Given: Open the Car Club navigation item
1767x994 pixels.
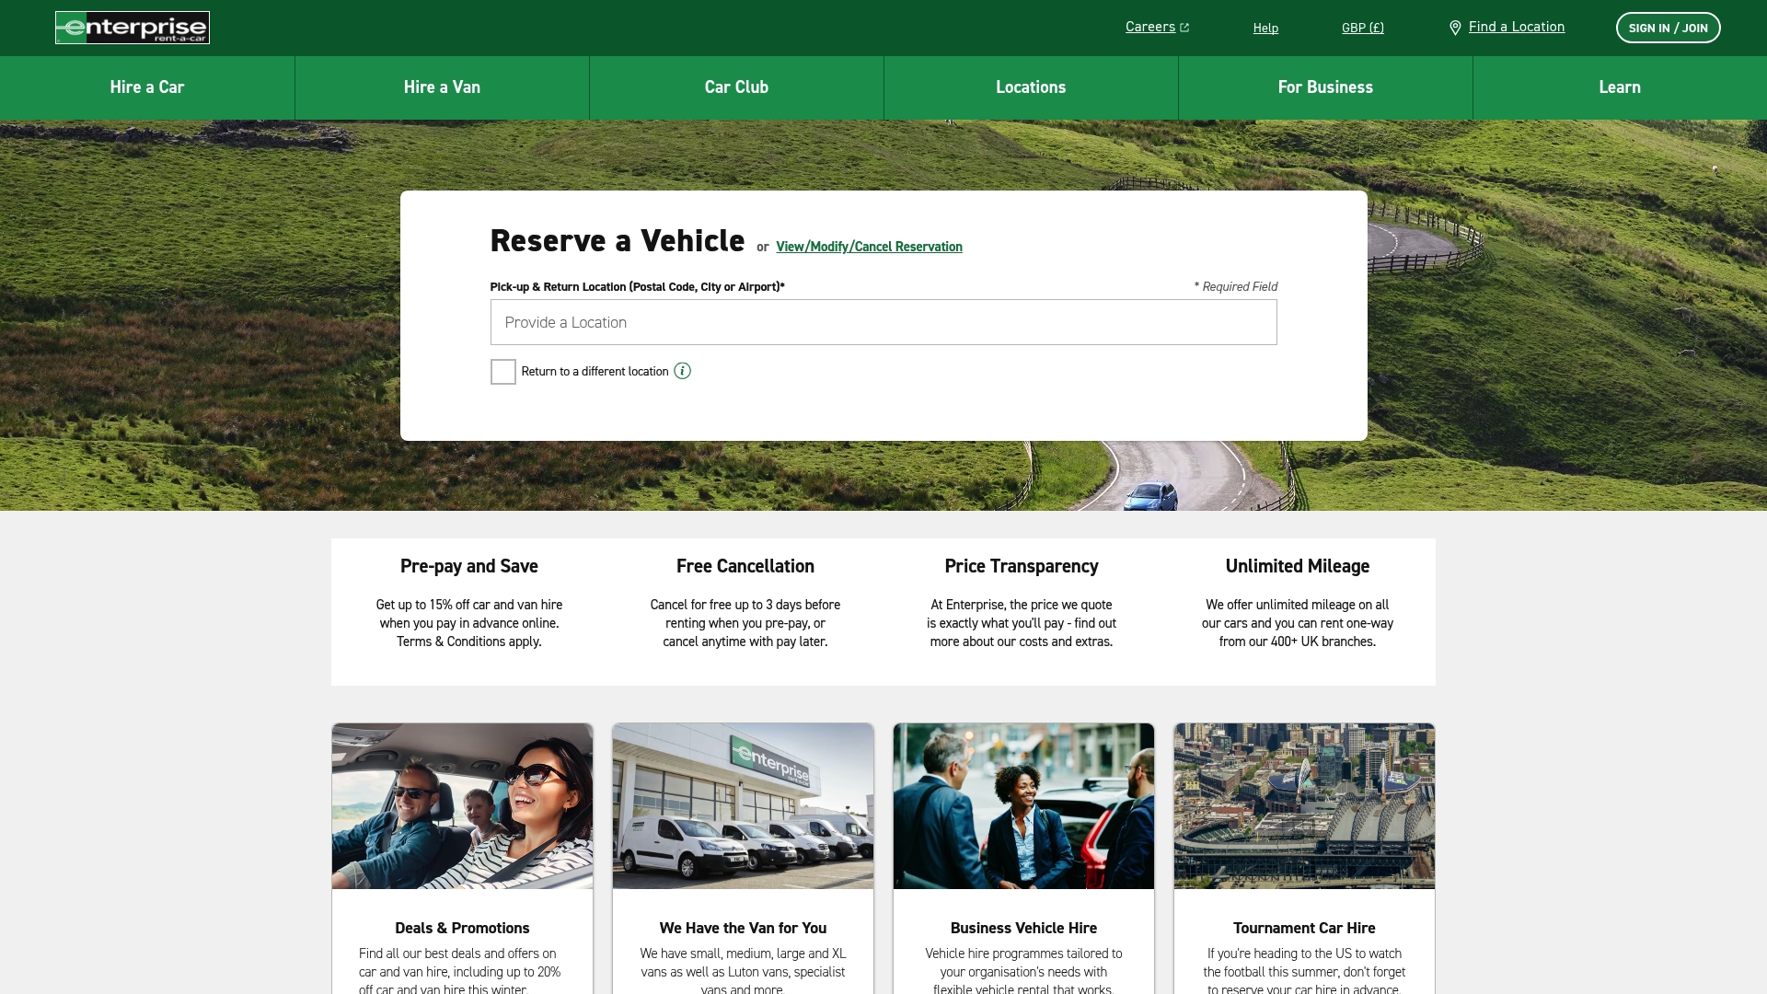Looking at the screenshot, I should click(x=736, y=87).
